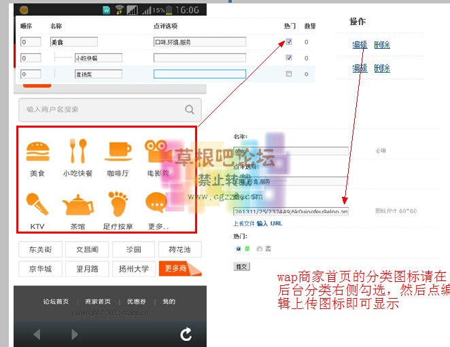Tap the 美食 burger category icon
Screen dimensions: 450x347
click(x=37, y=151)
